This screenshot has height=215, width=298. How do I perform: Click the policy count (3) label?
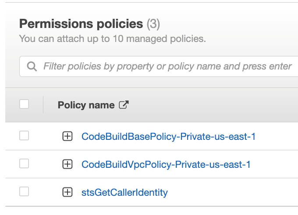(153, 24)
